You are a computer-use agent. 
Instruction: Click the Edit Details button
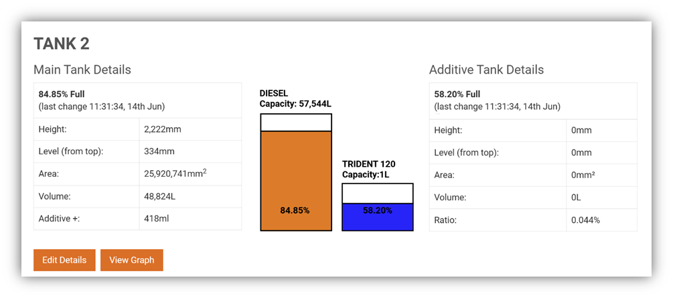coord(64,260)
